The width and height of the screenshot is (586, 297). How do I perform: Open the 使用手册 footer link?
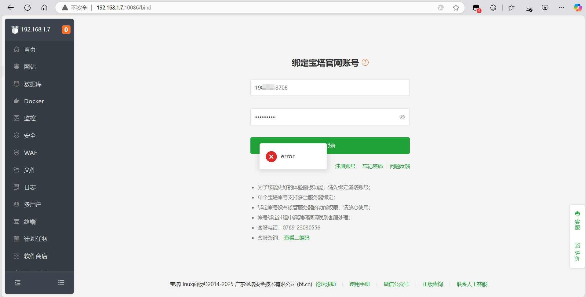click(x=360, y=284)
